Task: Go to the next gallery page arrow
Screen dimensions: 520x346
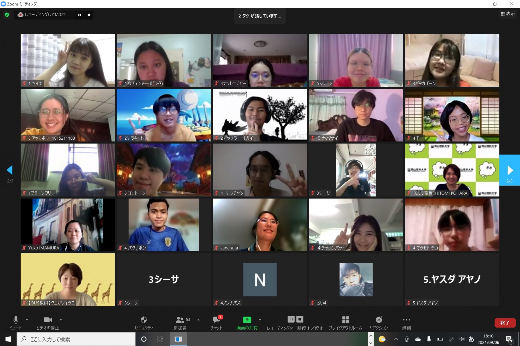Action: 510,170
